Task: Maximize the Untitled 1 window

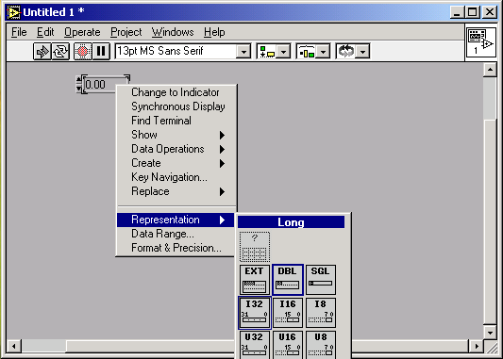Action: (472, 12)
